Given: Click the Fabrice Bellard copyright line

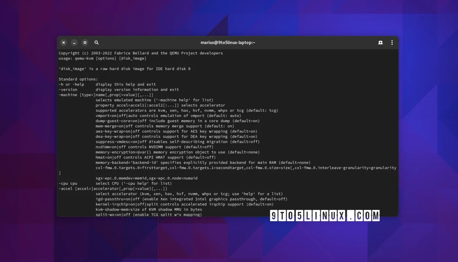Looking at the screenshot, I should 141,53.
